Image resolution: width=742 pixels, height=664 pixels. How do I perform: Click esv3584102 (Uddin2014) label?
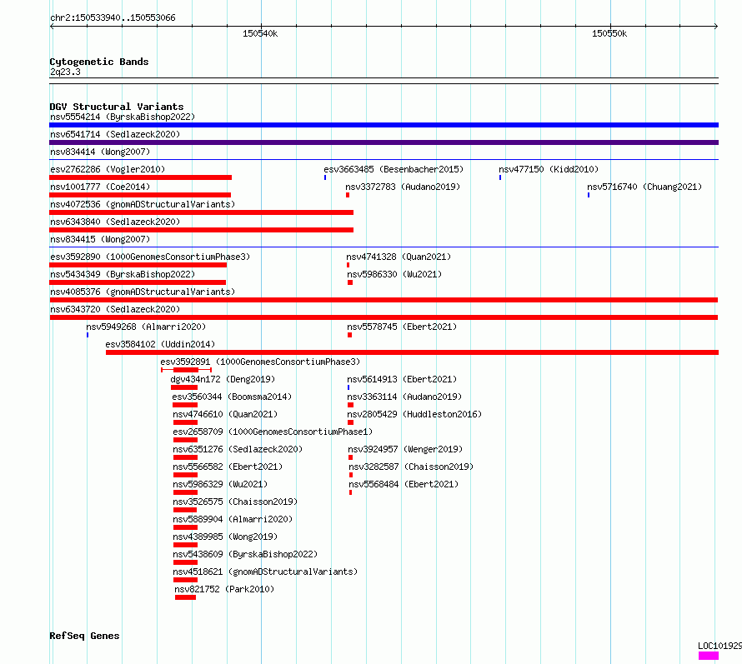click(160, 344)
